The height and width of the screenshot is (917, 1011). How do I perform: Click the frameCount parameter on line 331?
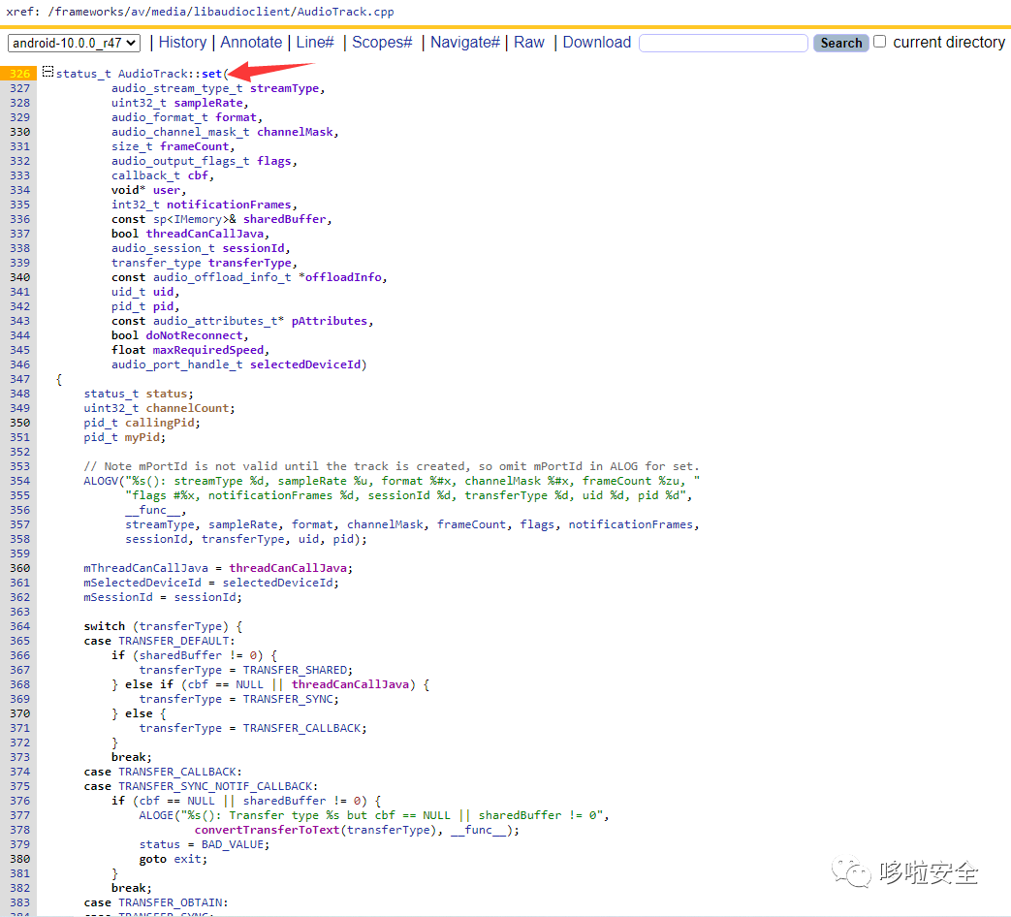click(194, 146)
